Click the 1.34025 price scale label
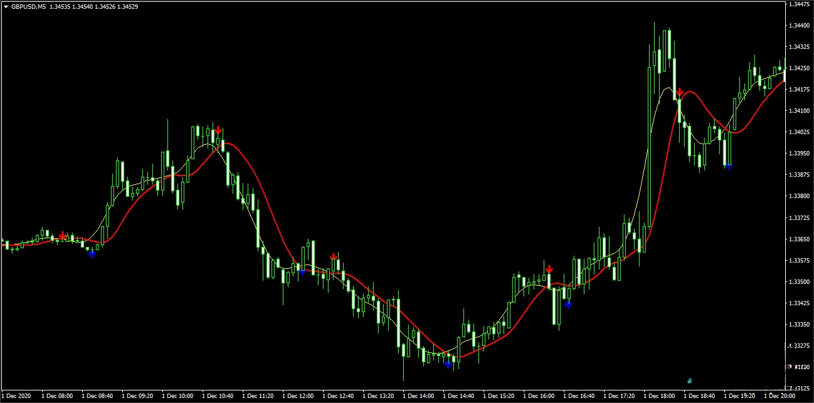Image resolution: width=814 pixels, height=403 pixels. [800, 132]
